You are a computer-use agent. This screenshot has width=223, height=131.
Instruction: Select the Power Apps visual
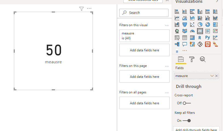tap(200, 44)
